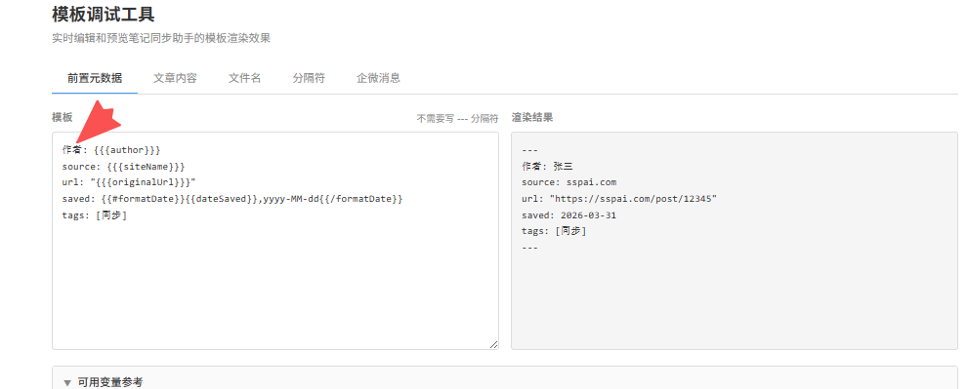Click the subtitle describing template preview
968x389 pixels.
coord(161,38)
